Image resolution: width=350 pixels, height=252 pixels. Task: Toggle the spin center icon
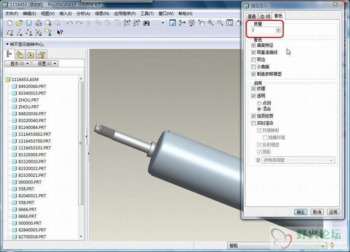[x=182, y=23]
